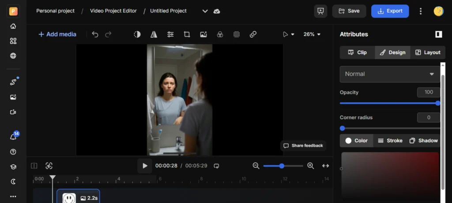Open the home icon in sidebar
Viewport: 452px width, 203px height.
pos(13,26)
